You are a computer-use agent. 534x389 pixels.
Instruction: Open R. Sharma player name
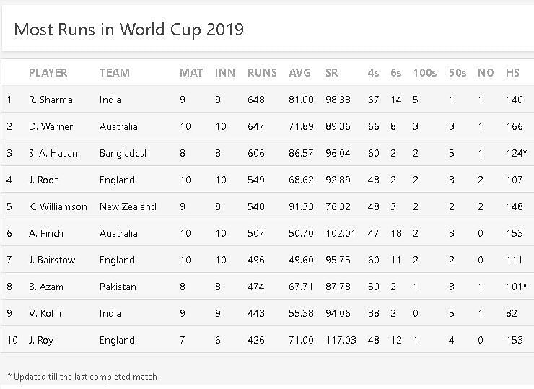pos(51,100)
